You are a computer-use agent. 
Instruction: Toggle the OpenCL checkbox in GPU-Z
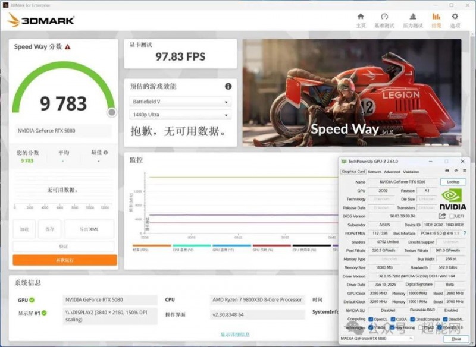371,319
